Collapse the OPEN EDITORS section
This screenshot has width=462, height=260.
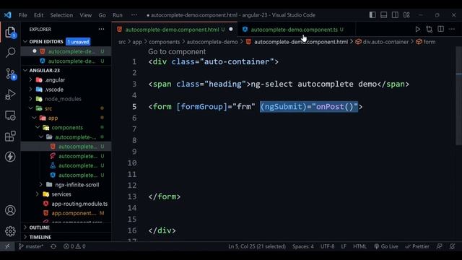[25, 42]
